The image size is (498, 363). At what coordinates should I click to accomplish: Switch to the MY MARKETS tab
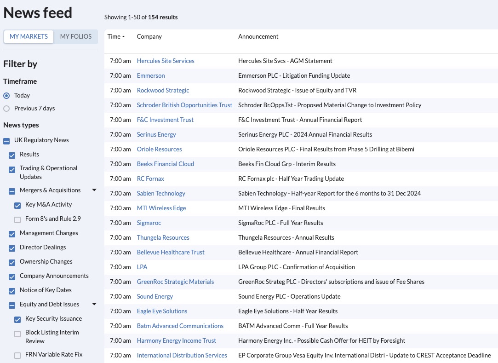(29, 36)
